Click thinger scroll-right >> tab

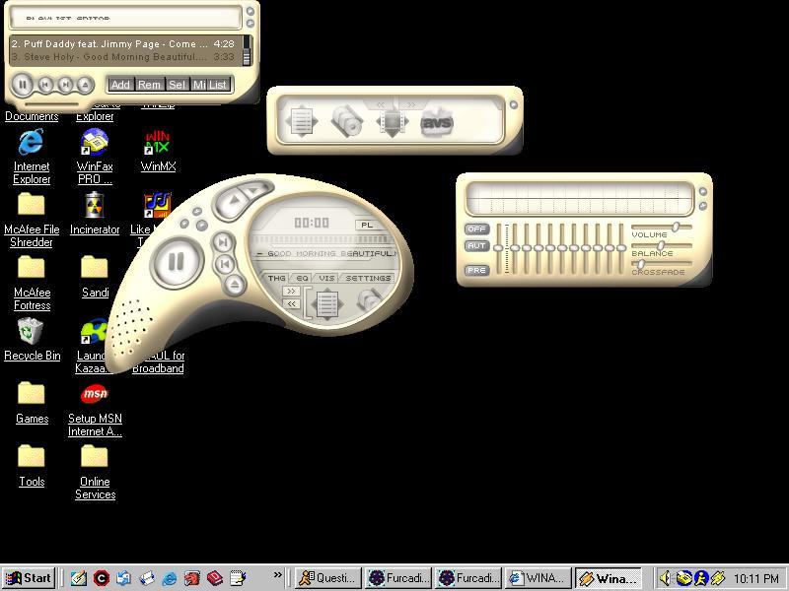point(411,104)
